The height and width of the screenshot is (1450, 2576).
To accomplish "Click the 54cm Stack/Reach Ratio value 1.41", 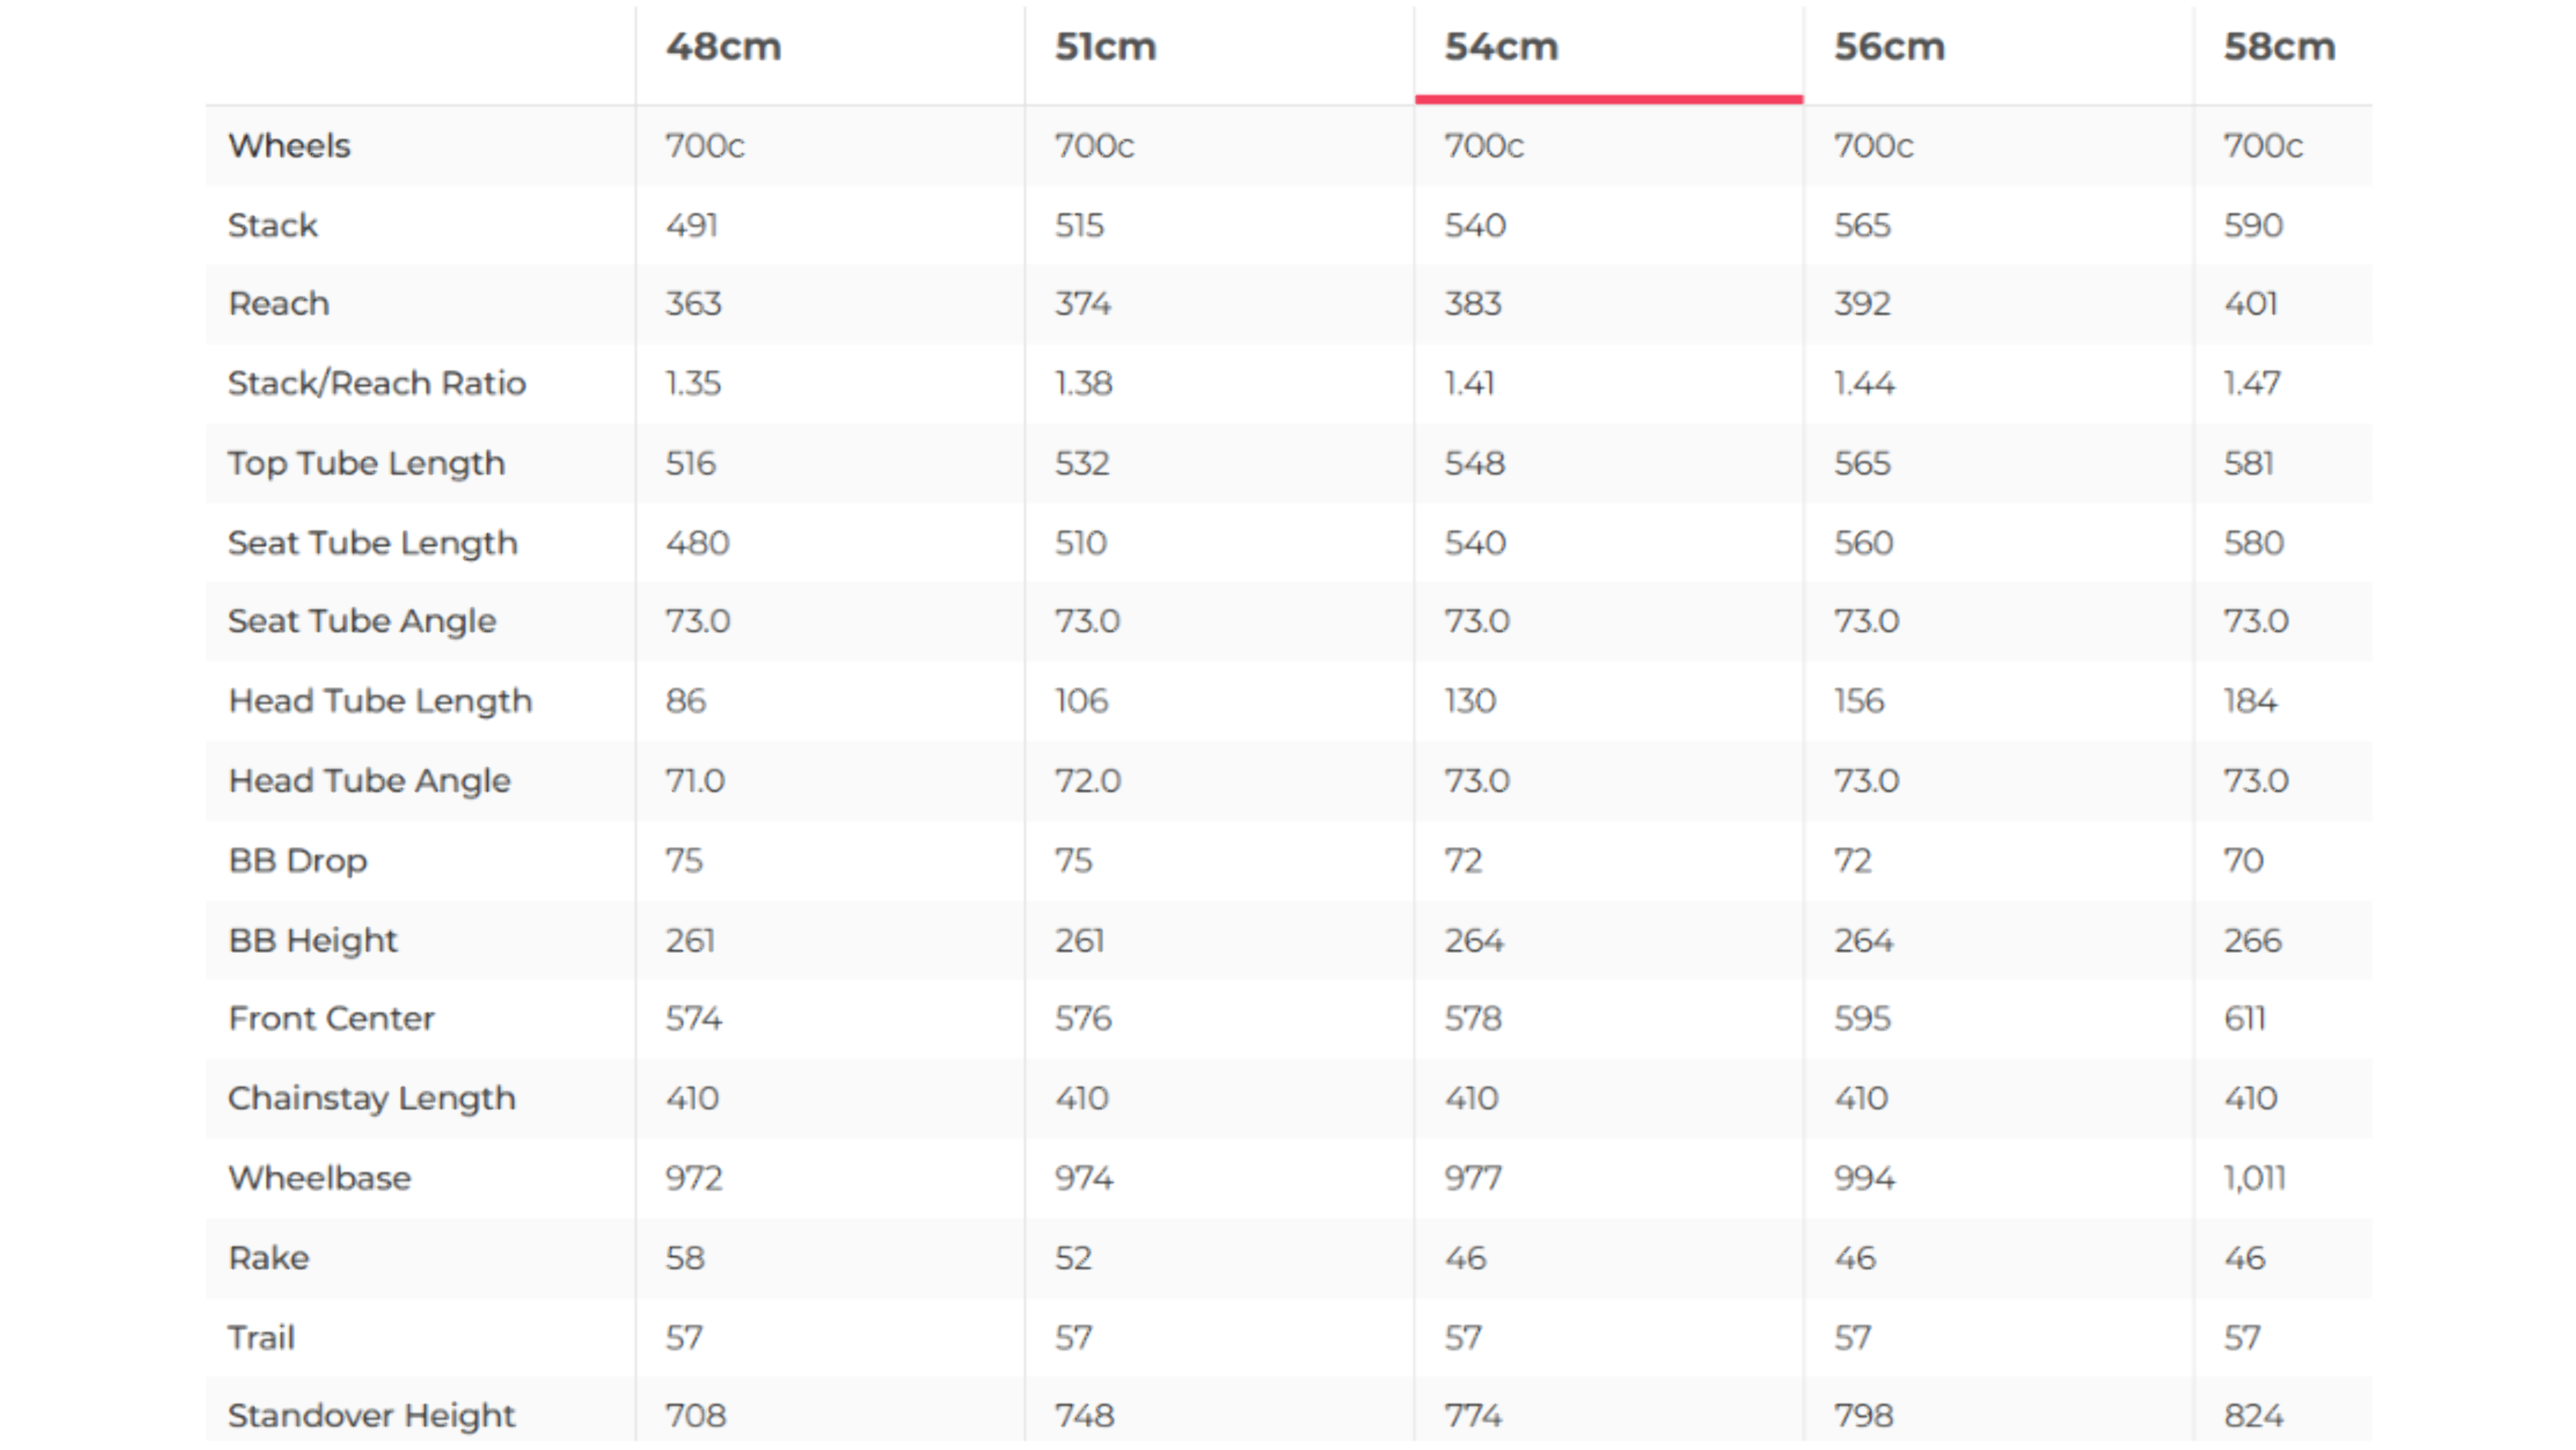I will 1468,383.
